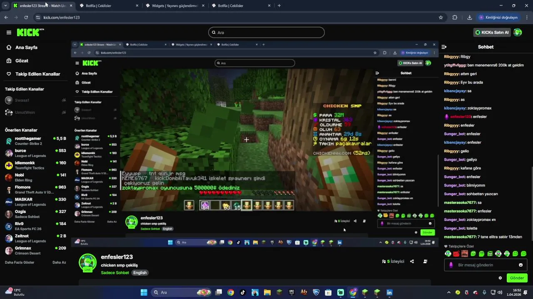Click the green KICK logo
Screen dimensions: 533x299
pos(30,32)
